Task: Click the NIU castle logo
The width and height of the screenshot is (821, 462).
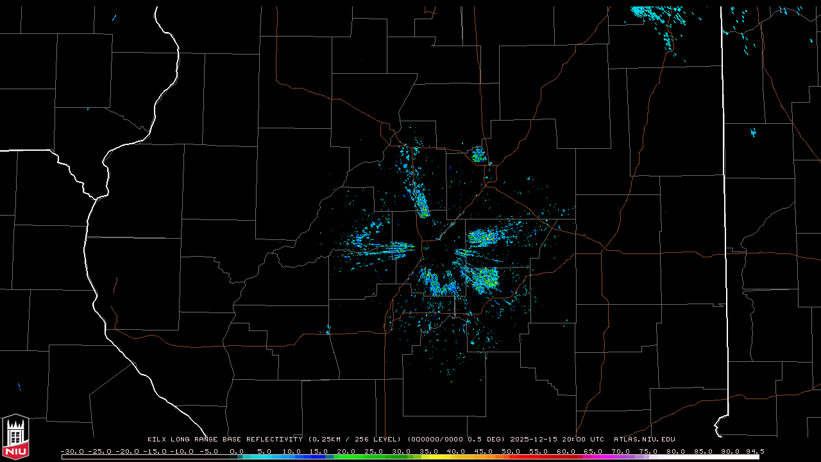Action: [x=15, y=437]
